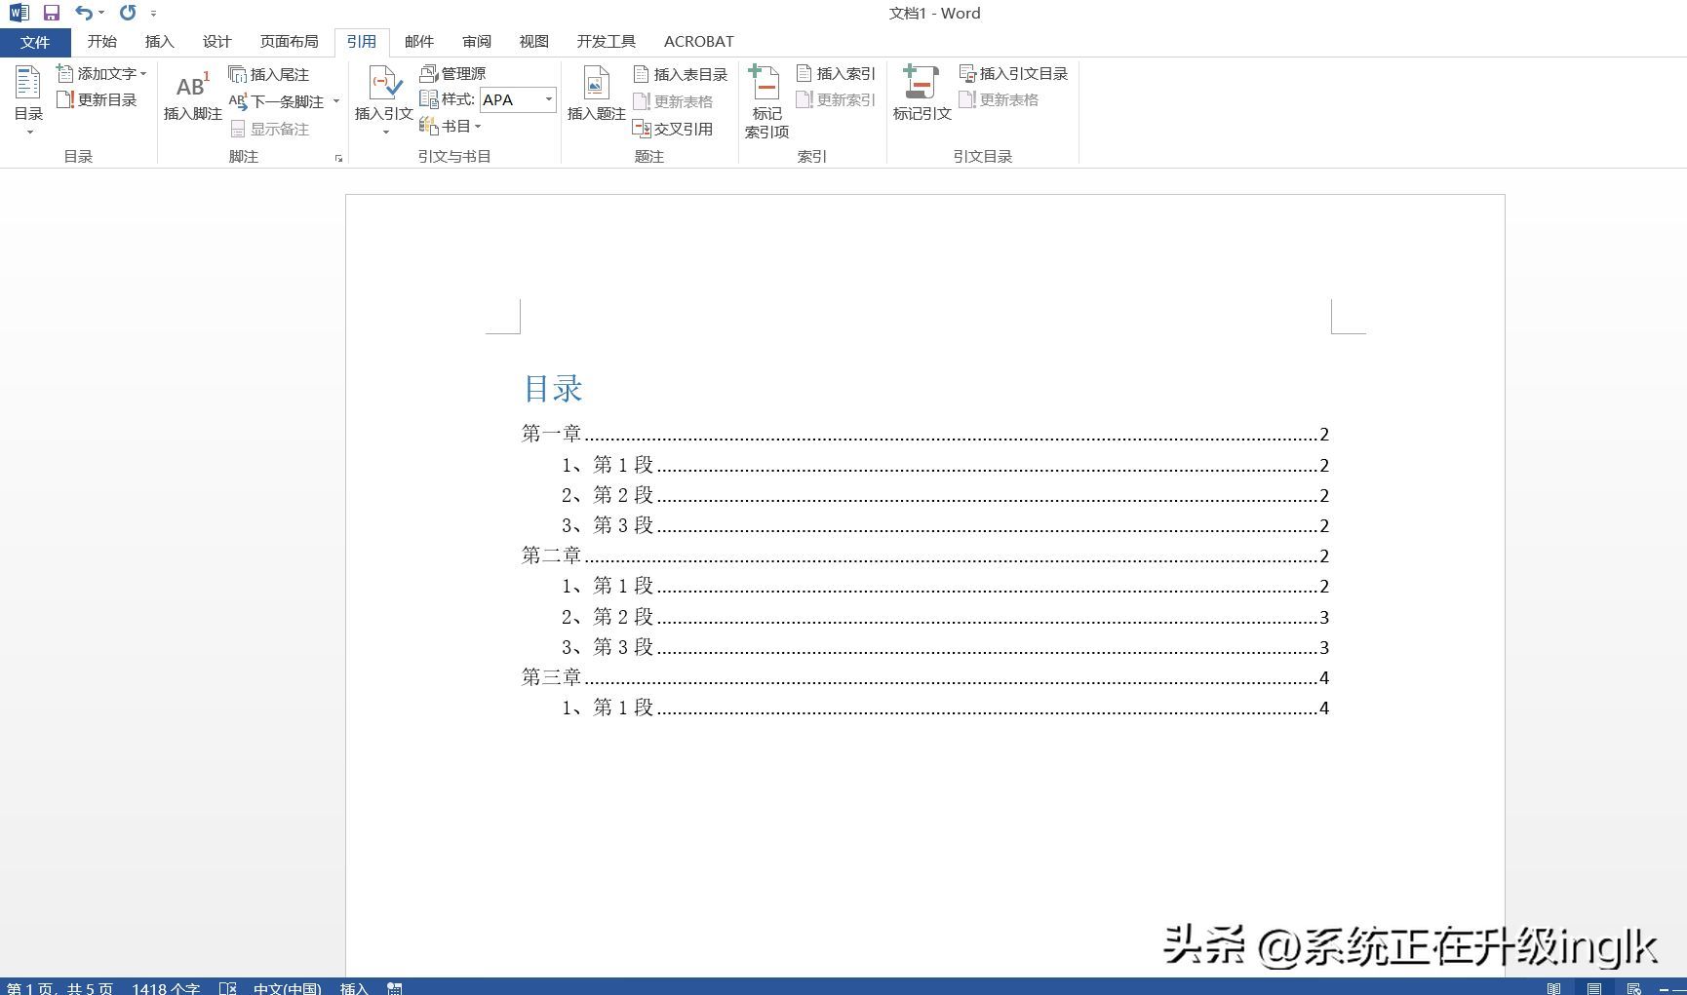This screenshot has height=995, width=1687.
Task: Switch to the 开始 home tab
Action: pos(101,42)
